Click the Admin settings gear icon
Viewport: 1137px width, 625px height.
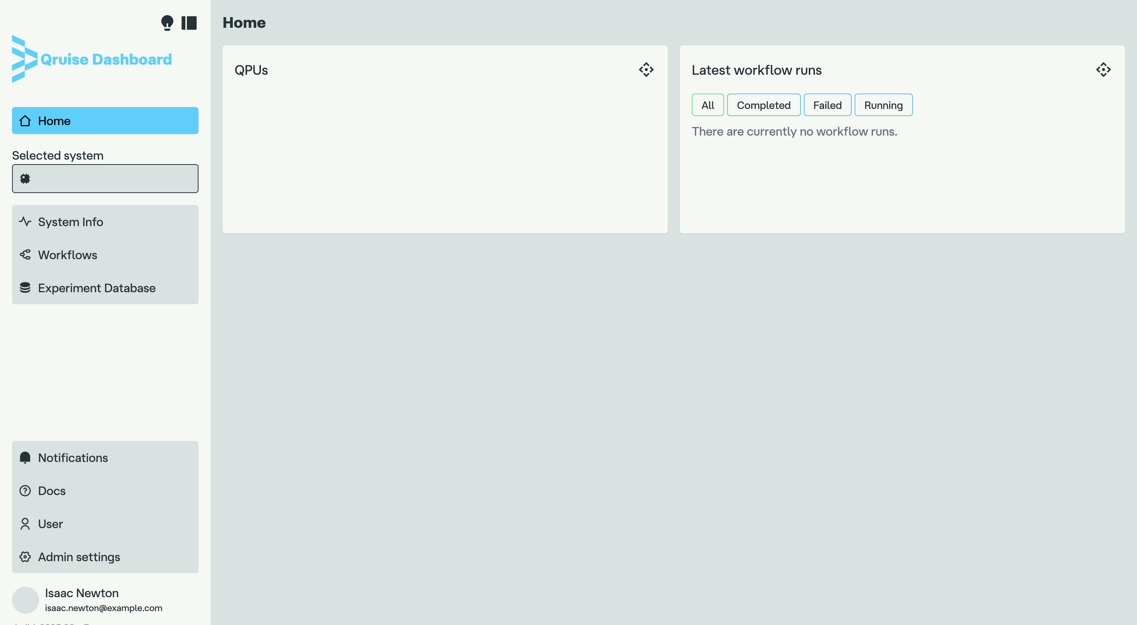(25, 557)
